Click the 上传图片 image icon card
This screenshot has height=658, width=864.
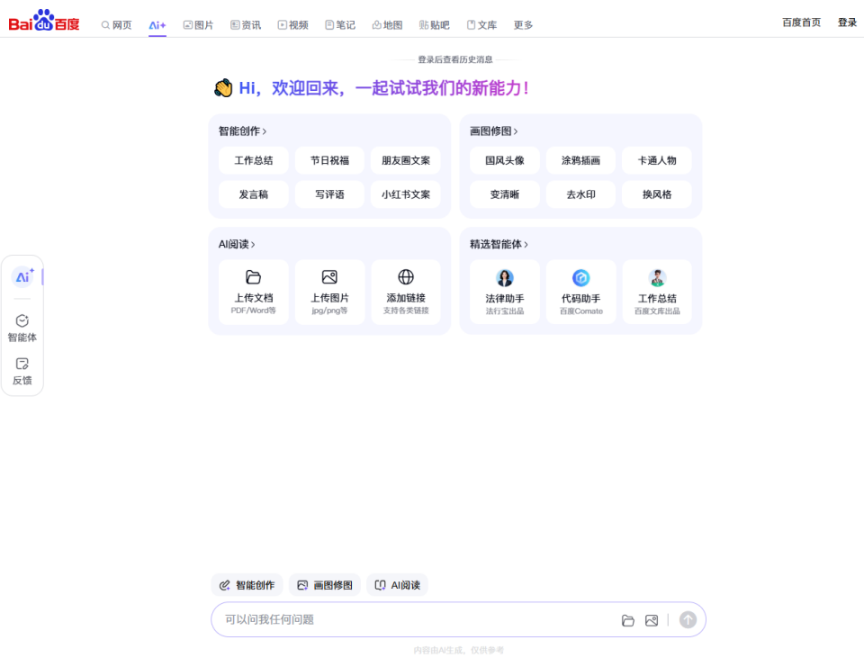coord(329,292)
